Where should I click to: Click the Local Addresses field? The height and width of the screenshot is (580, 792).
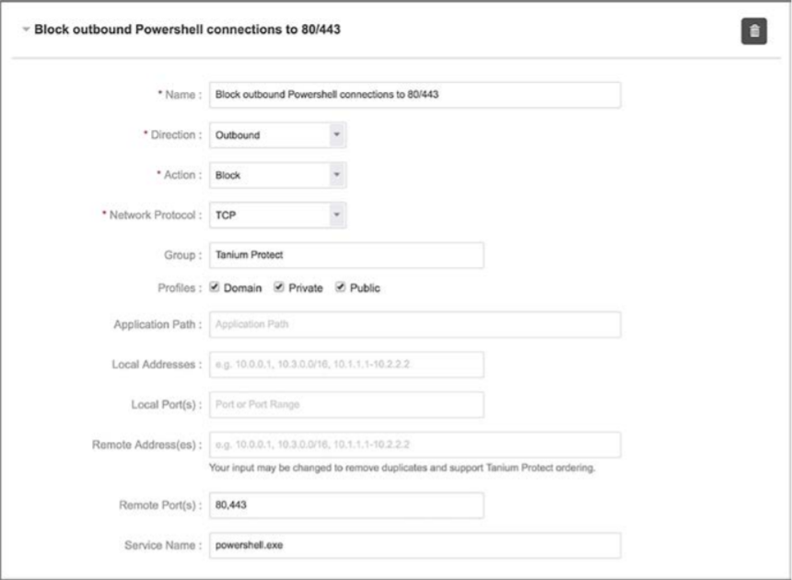[345, 365]
